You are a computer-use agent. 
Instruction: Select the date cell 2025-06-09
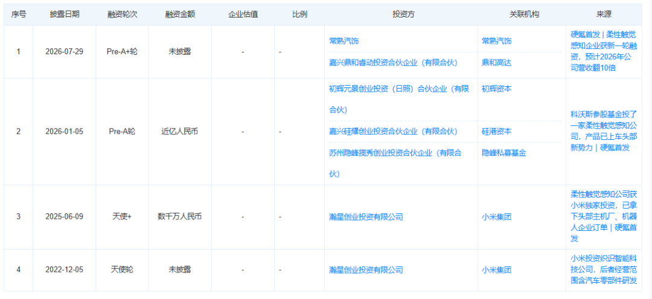[x=65, y=217]
